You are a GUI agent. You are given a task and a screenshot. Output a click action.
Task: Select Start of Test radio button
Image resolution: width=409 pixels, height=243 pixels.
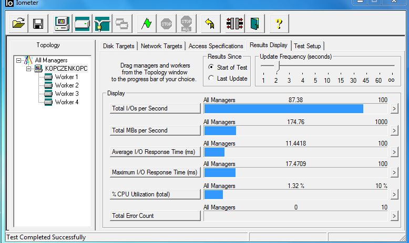(211, 67)
